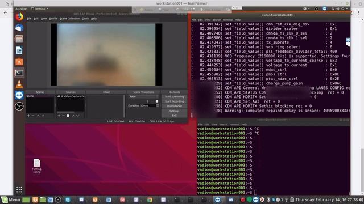Click Activities in the Ubuntu top bar
This screenshot has width=364, height=204.
tap(22, 9)
